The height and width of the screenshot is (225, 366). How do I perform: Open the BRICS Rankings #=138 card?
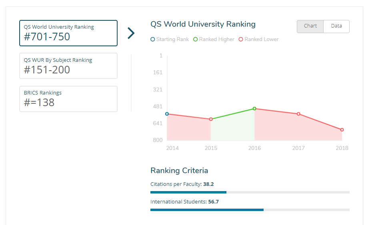68,99
